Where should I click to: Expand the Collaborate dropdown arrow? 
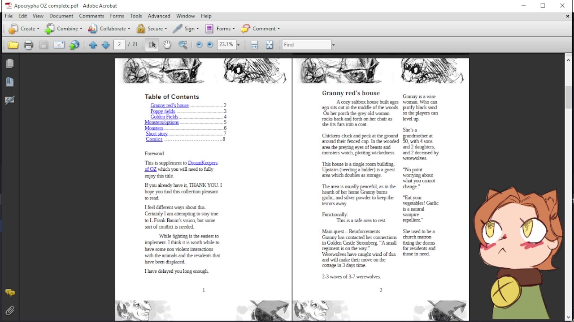tap(129, 29)
